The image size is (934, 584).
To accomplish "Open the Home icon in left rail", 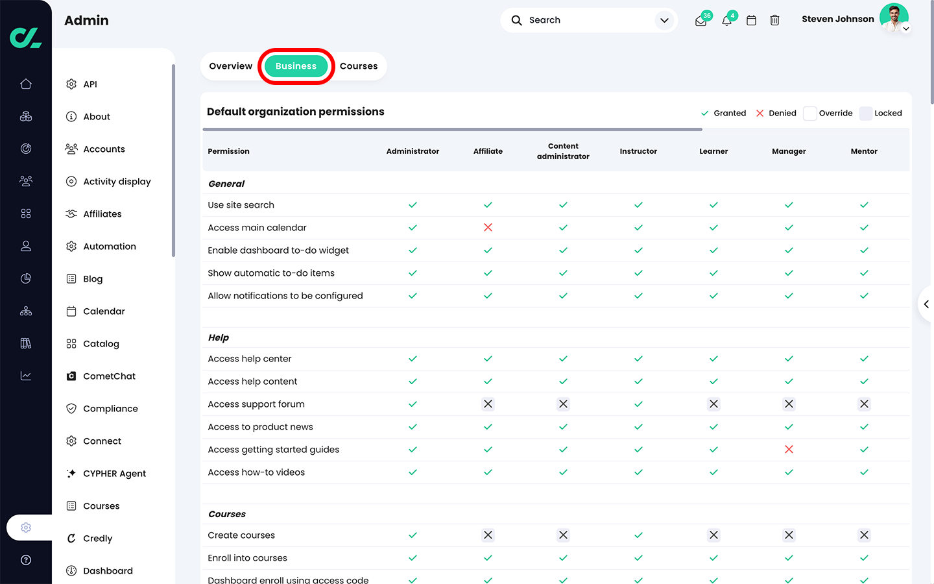I will [x=26, y=84].
